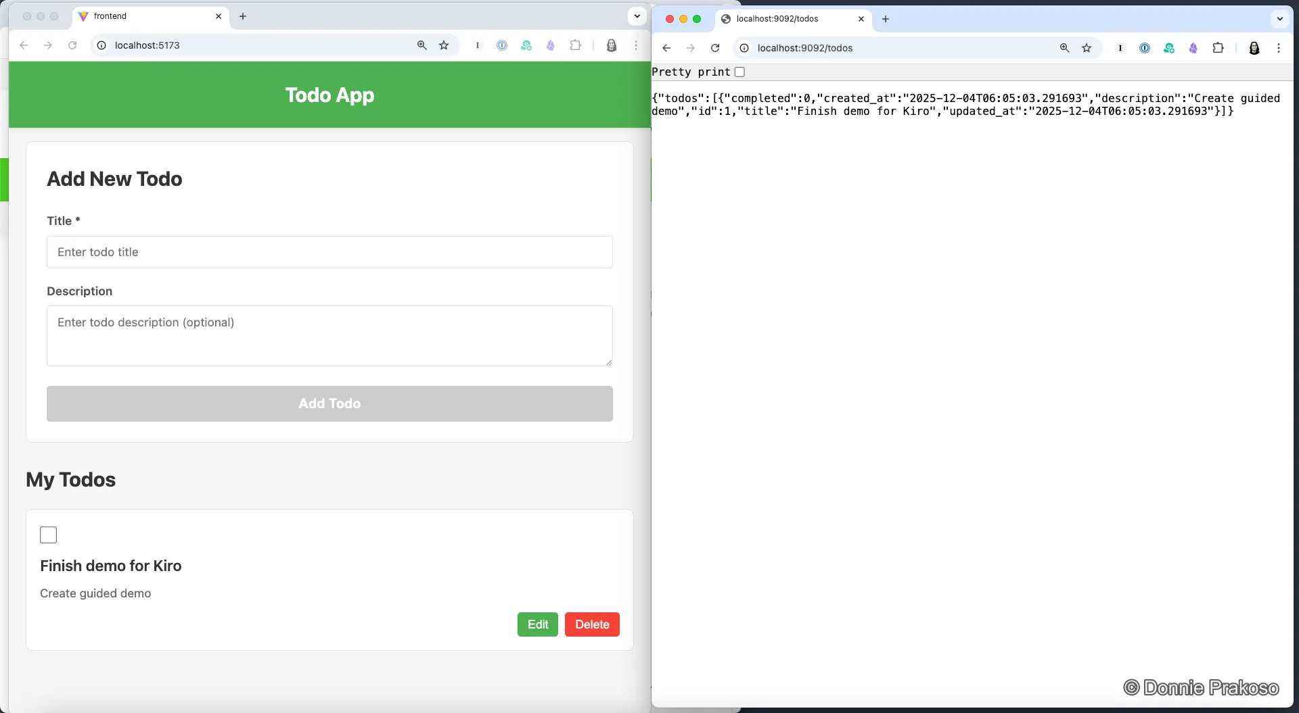Open the tab search dropdown in the right window
Viewport: 1299px width, 713px height.
(x=1279, y=19)
